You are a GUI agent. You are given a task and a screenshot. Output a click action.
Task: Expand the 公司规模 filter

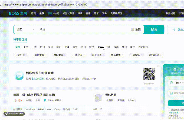[136, 55]
